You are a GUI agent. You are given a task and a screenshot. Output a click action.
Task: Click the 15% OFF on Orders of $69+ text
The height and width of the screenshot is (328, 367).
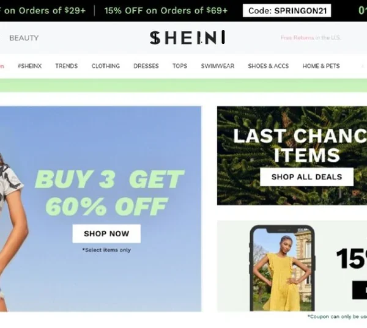pyautogui.click(x=166, y=10)
